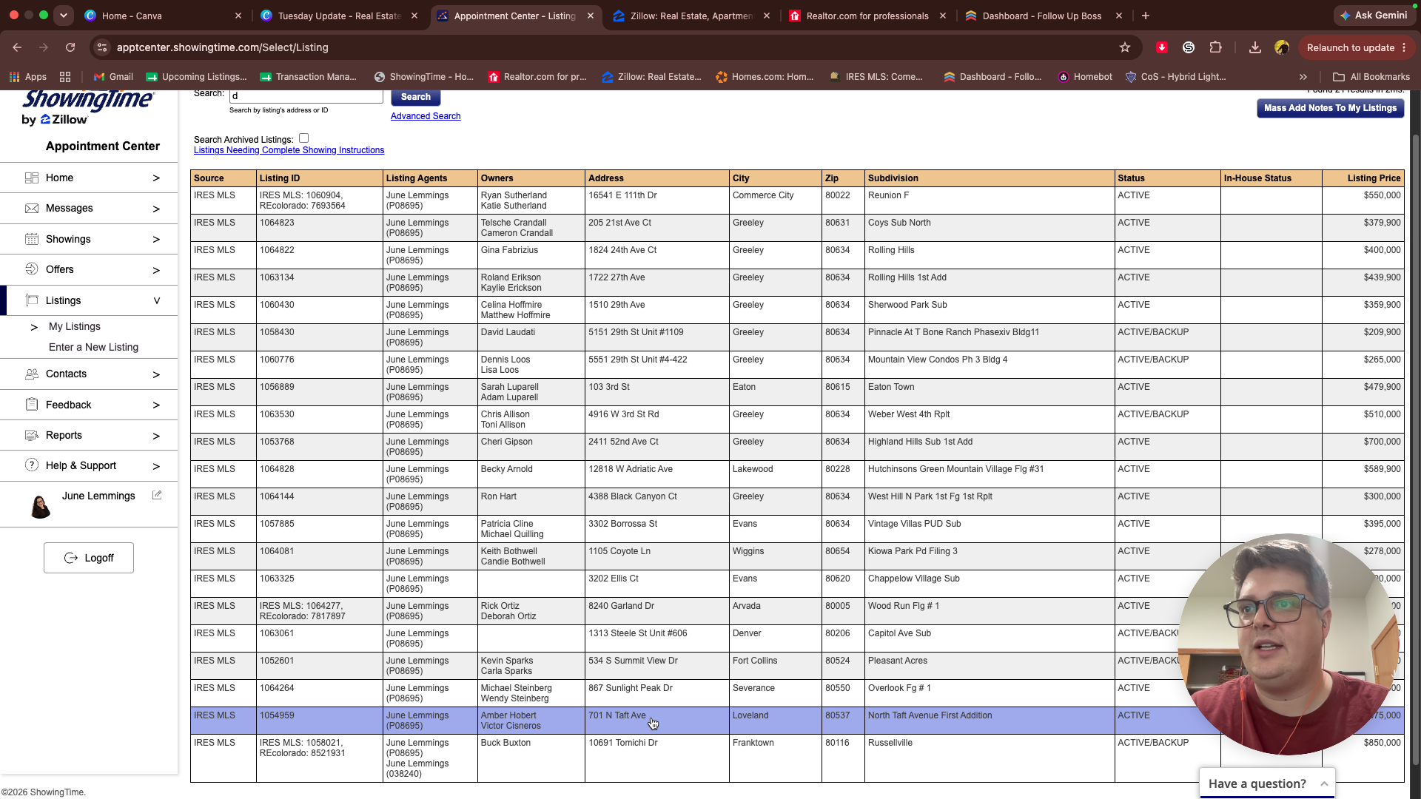Expand the Have a question chat widget
The width and height of the screenshot is (1421, 799).
coord(1266,783)
